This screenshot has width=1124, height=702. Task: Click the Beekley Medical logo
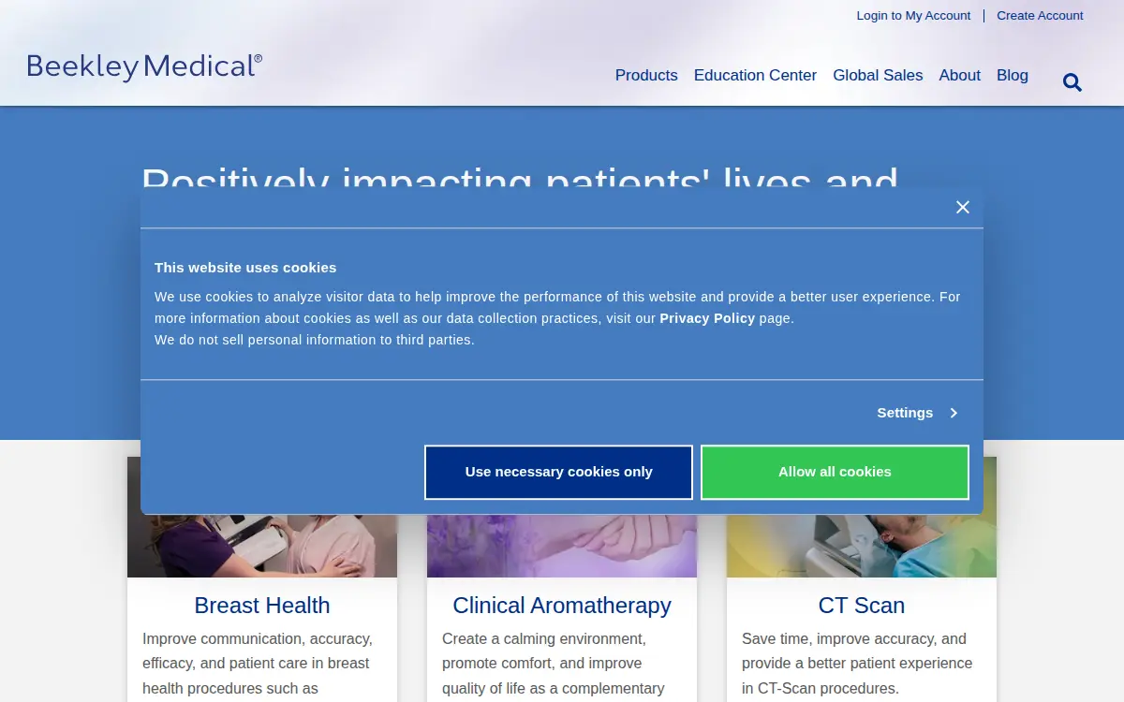(145, 66)
